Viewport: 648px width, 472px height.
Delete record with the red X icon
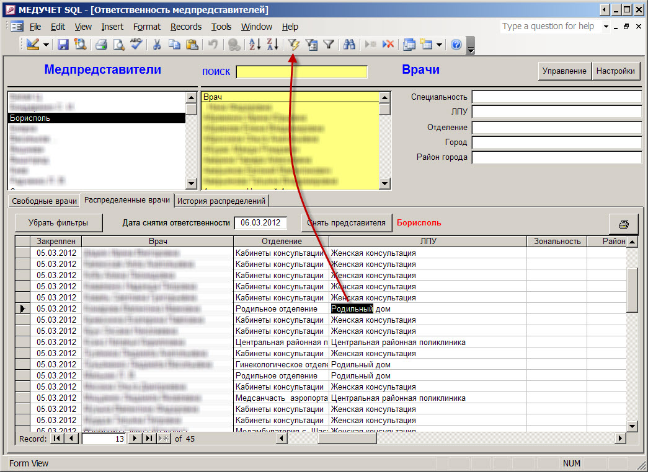click(388, 44)
